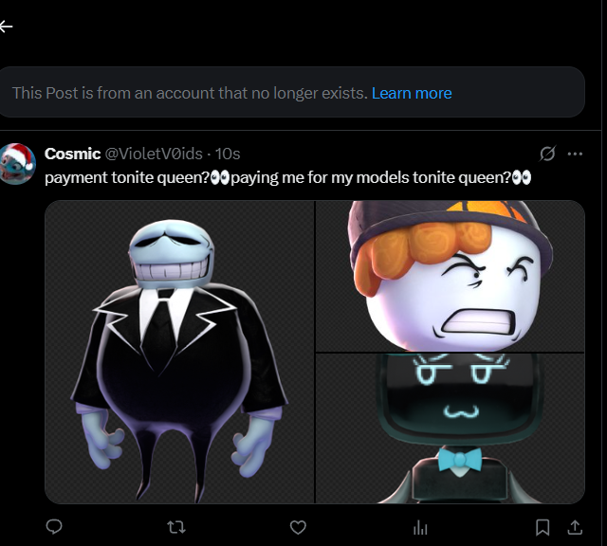Viewport: 607px width, 546px height.
Task: Click the payment tonite queen post text
Action: (x=287, y=177)
